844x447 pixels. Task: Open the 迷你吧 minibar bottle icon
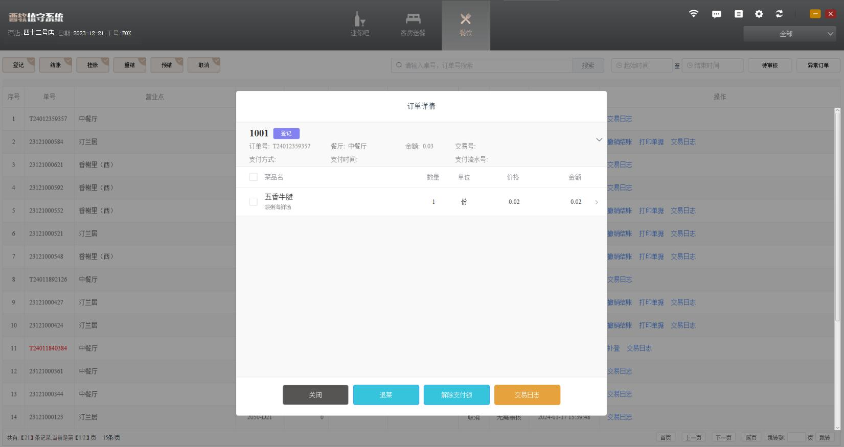point(359,20)
